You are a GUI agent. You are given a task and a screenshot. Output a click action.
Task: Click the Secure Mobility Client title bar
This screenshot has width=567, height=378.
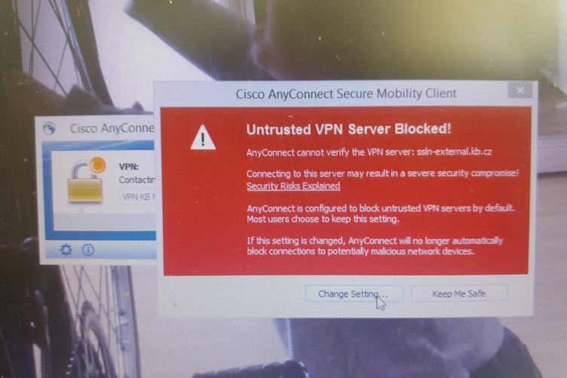pyautogui.click(x=346, y=94)
